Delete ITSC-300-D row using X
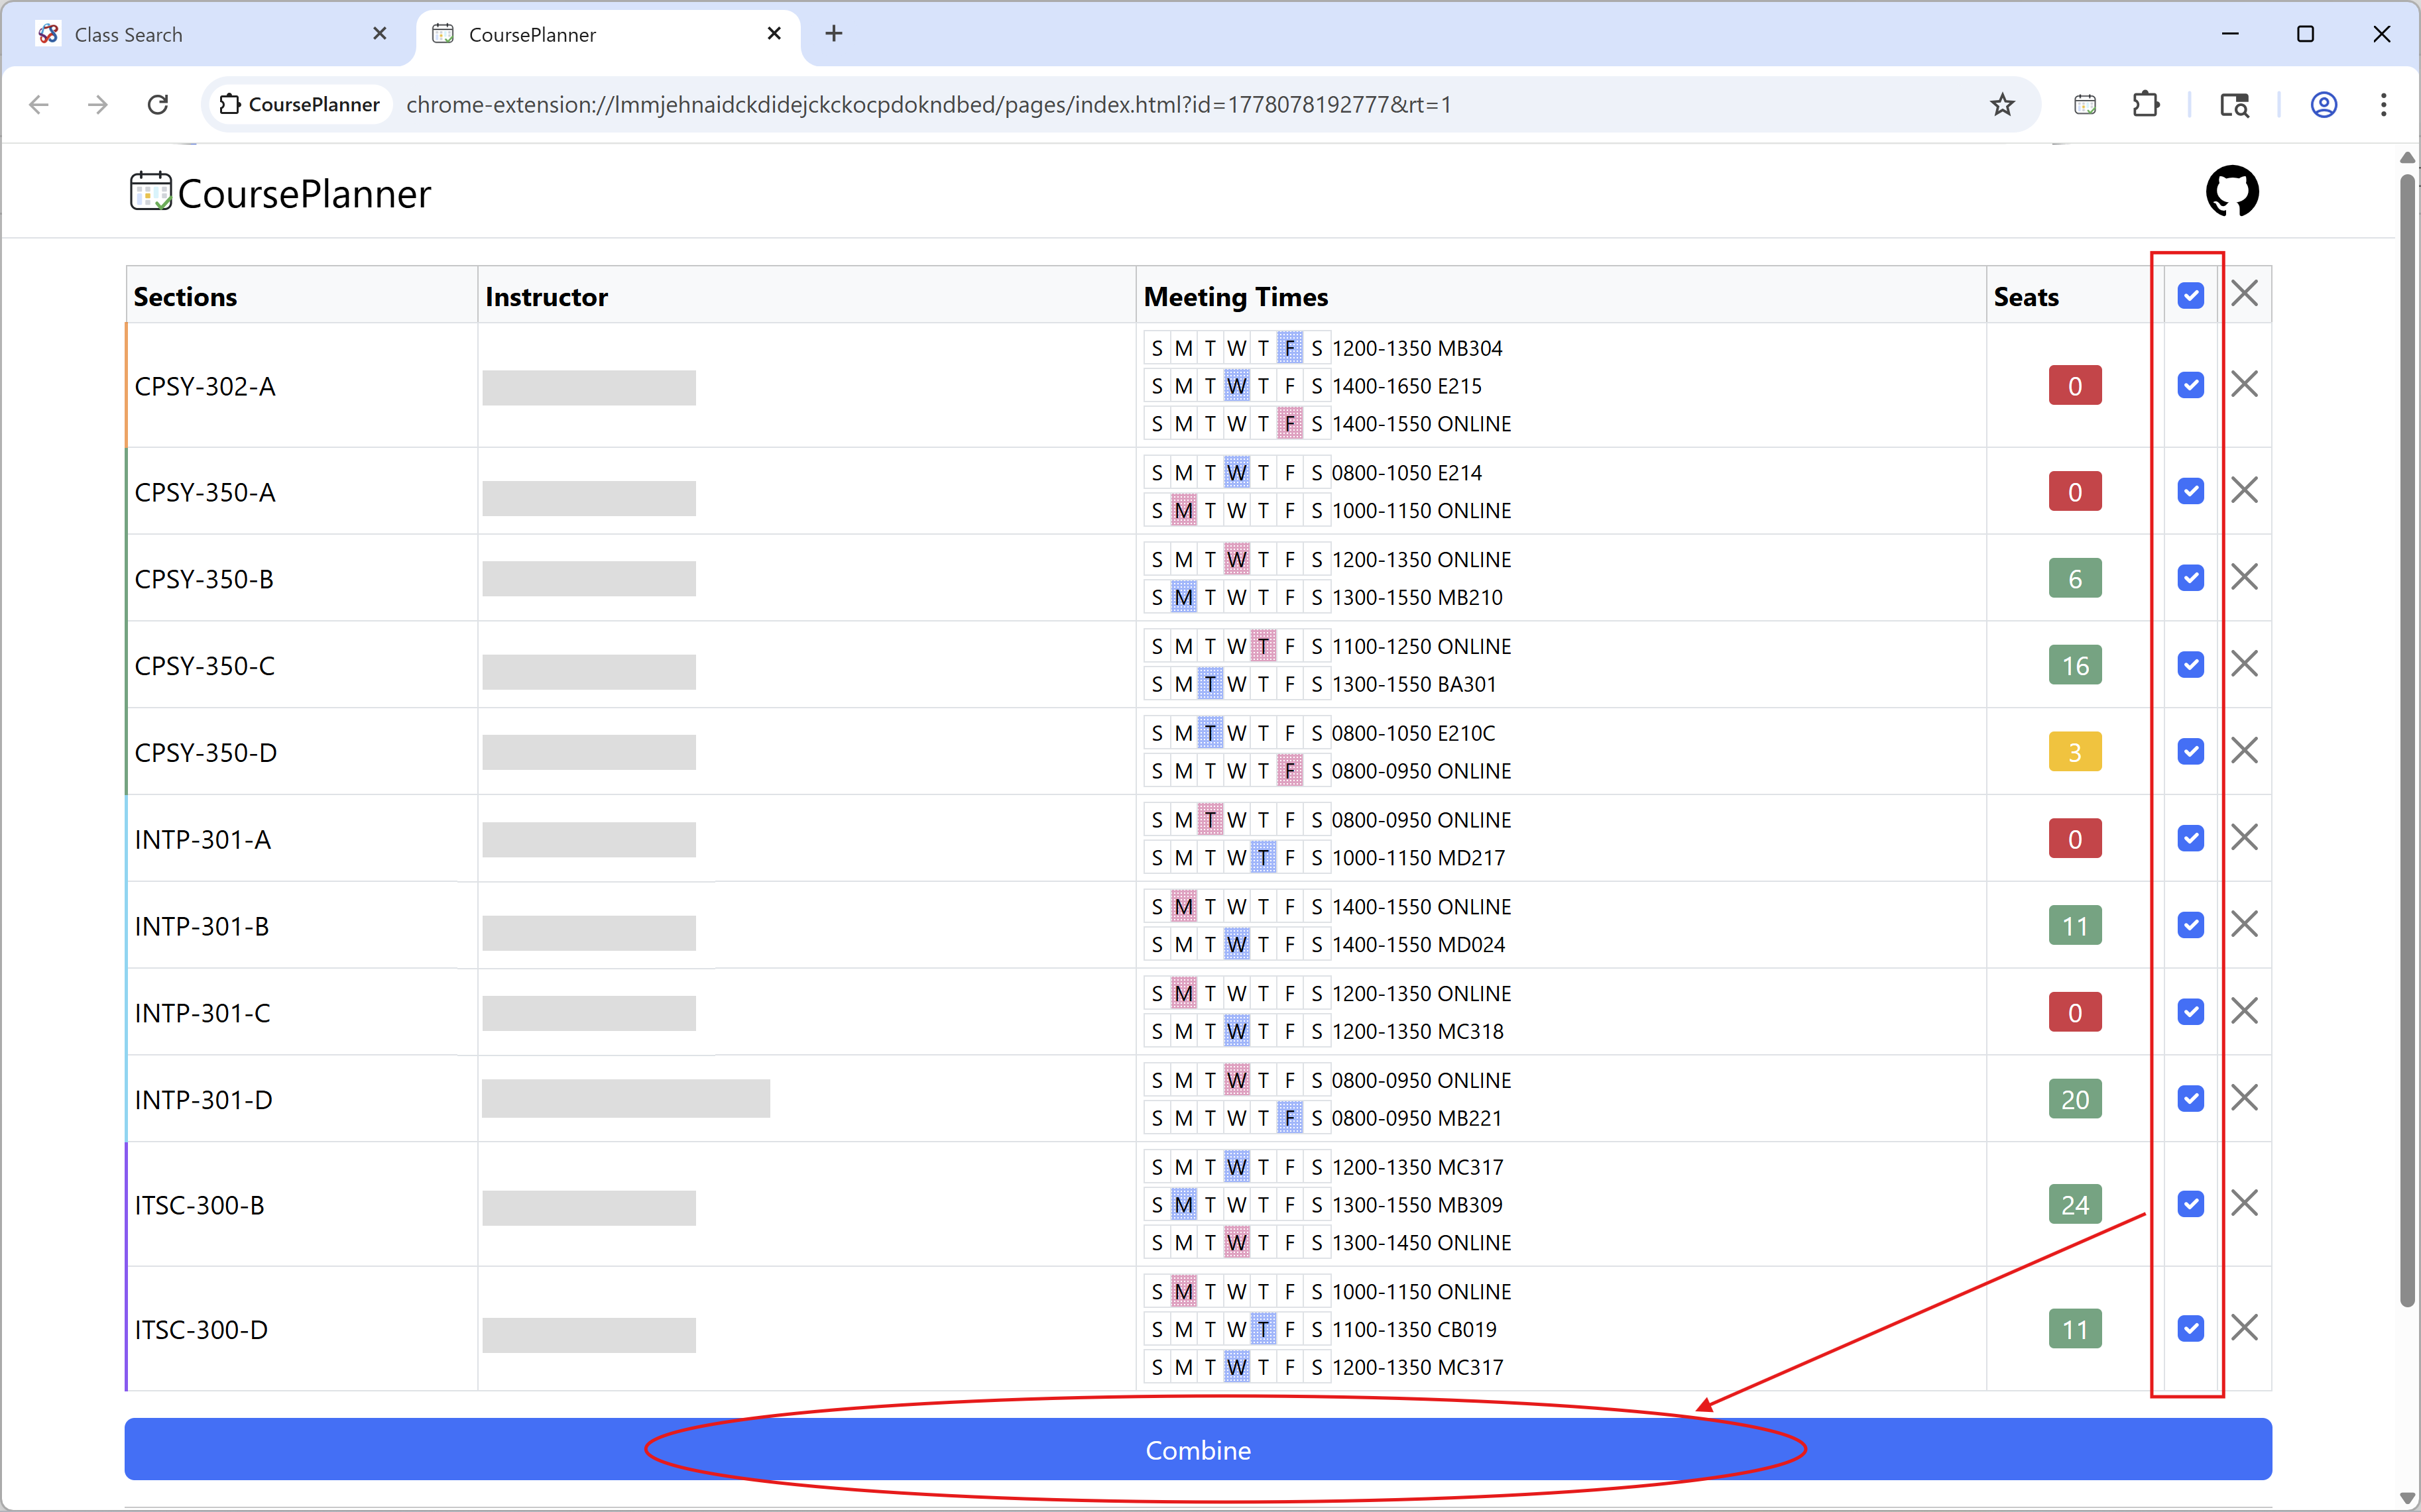The height and width of the screenshot is (1512, 2421). (x=2244, y=1328)
